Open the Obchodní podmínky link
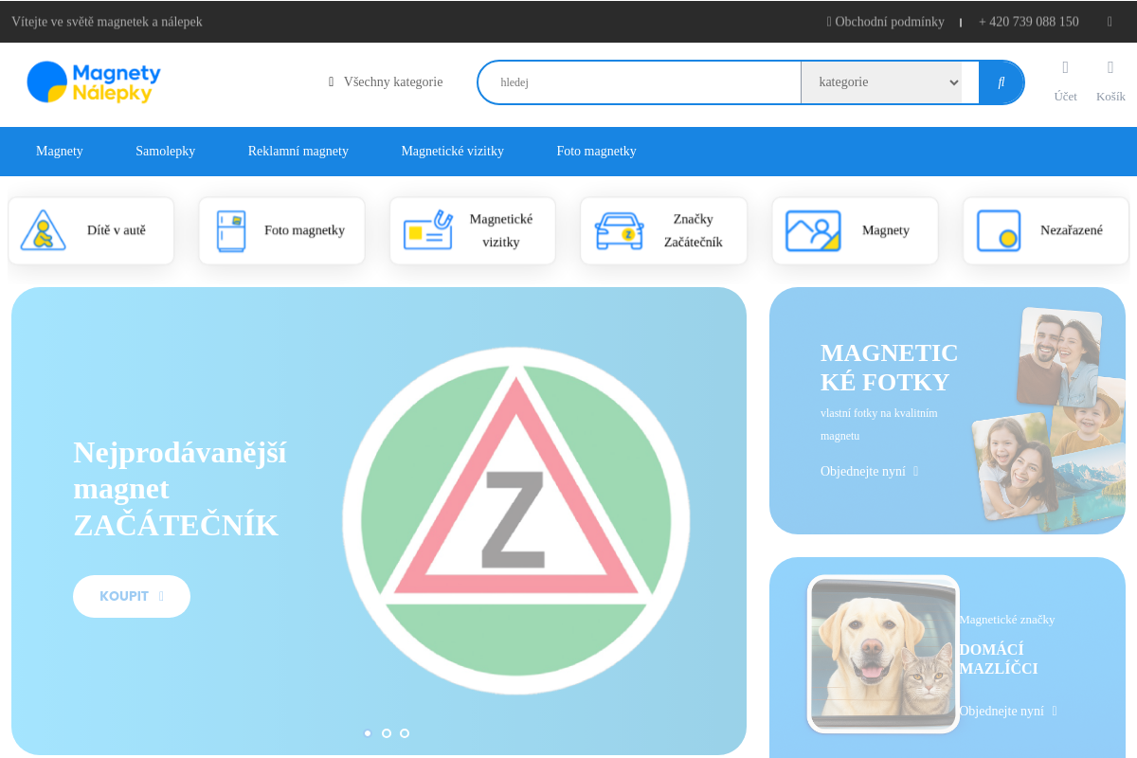 click(886, 22)
